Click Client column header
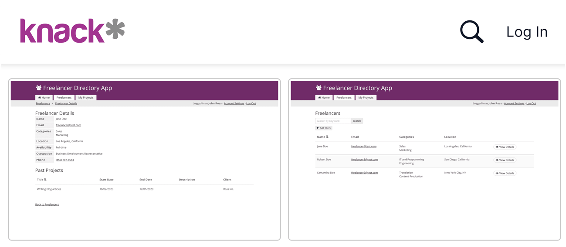 227,180
